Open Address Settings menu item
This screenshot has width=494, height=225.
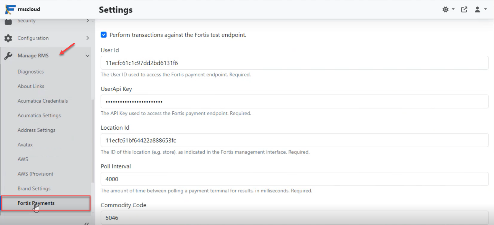36,130
